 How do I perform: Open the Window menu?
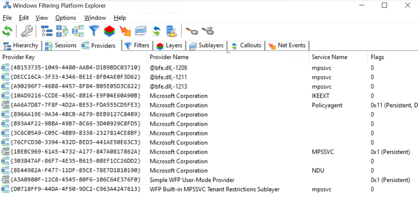point(95,18)
